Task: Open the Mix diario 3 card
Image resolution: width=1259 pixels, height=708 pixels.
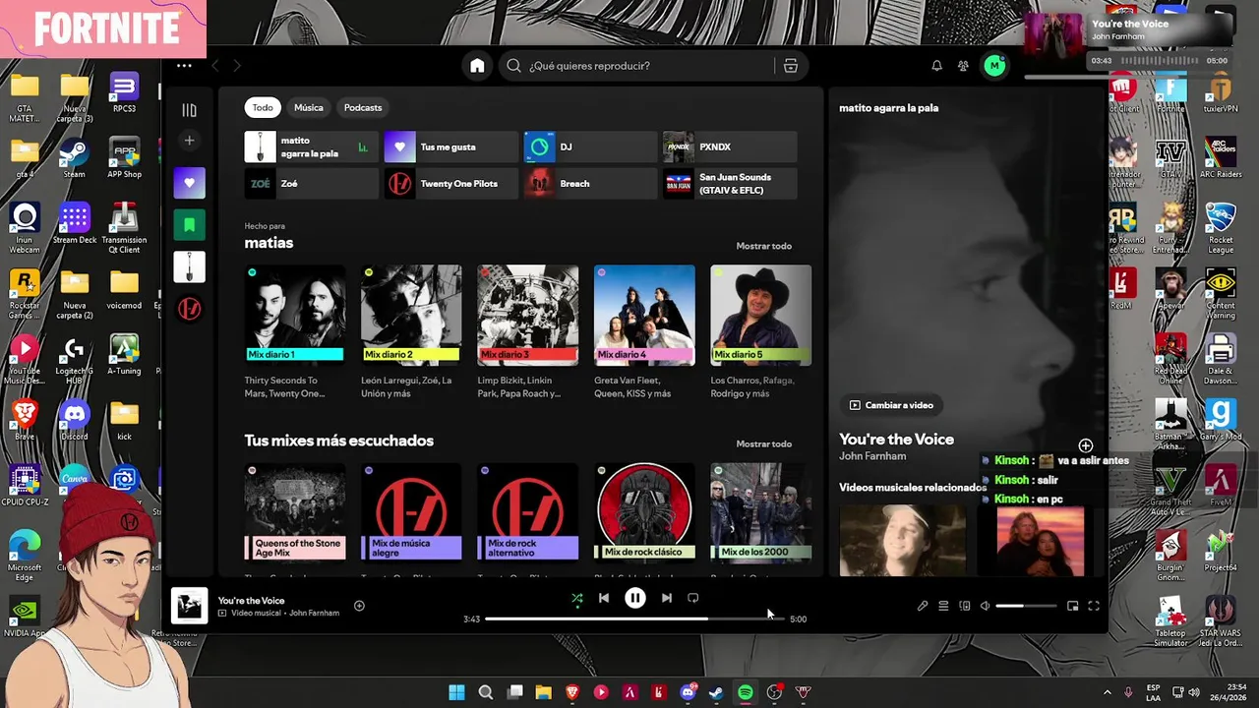Action: point(528,332)
